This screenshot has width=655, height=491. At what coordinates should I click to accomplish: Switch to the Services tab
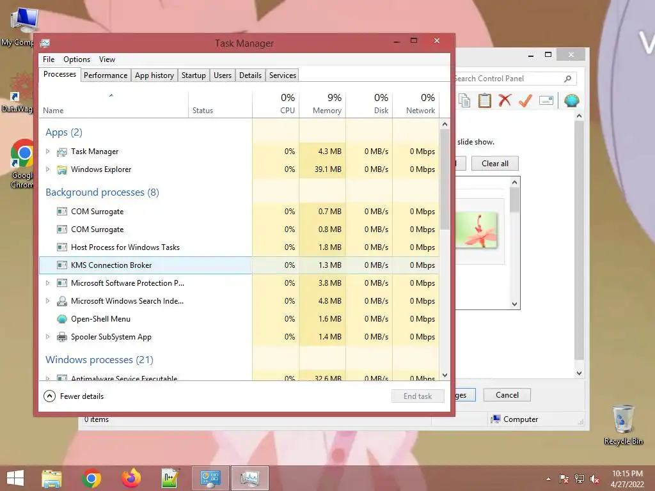click(282, 75)
